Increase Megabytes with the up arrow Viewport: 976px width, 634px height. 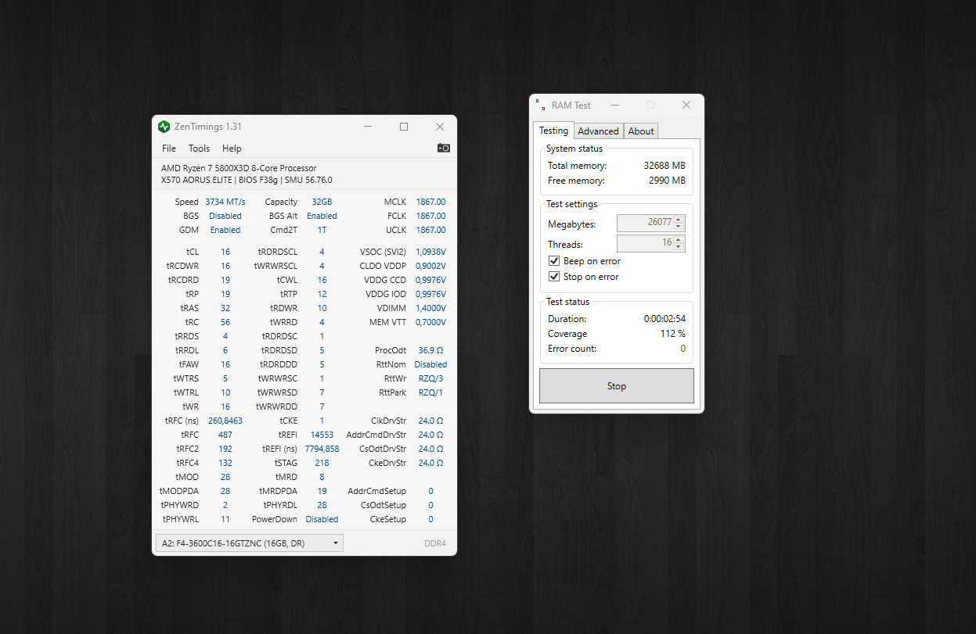[679, 219]
